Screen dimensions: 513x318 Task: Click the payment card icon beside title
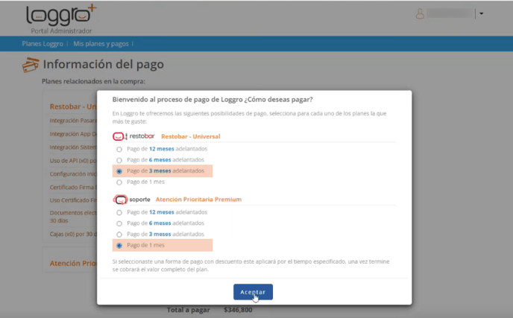tap(31, 66)
